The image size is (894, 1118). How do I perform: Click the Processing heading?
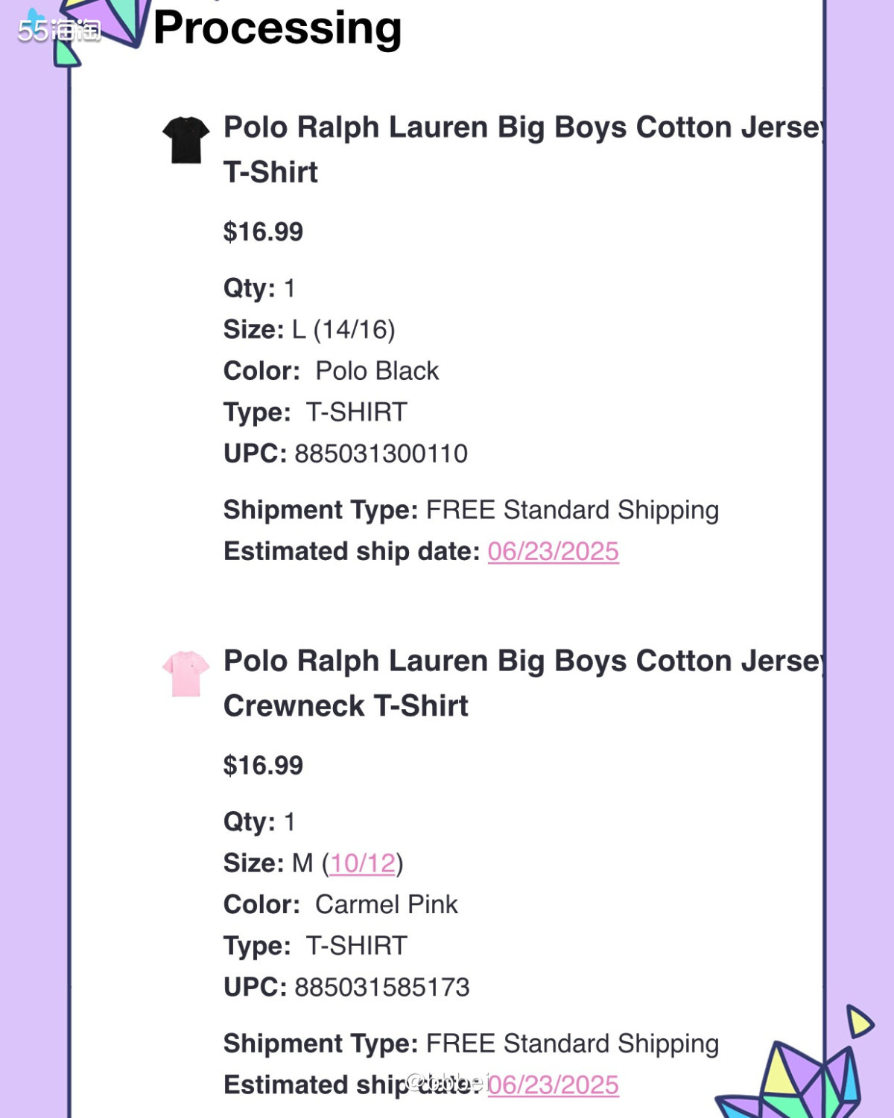[277, 28]
